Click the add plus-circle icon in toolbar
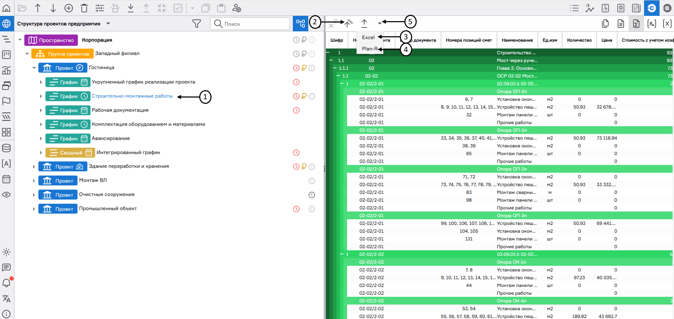Screen dimensions: 674x319 point(69,8)
